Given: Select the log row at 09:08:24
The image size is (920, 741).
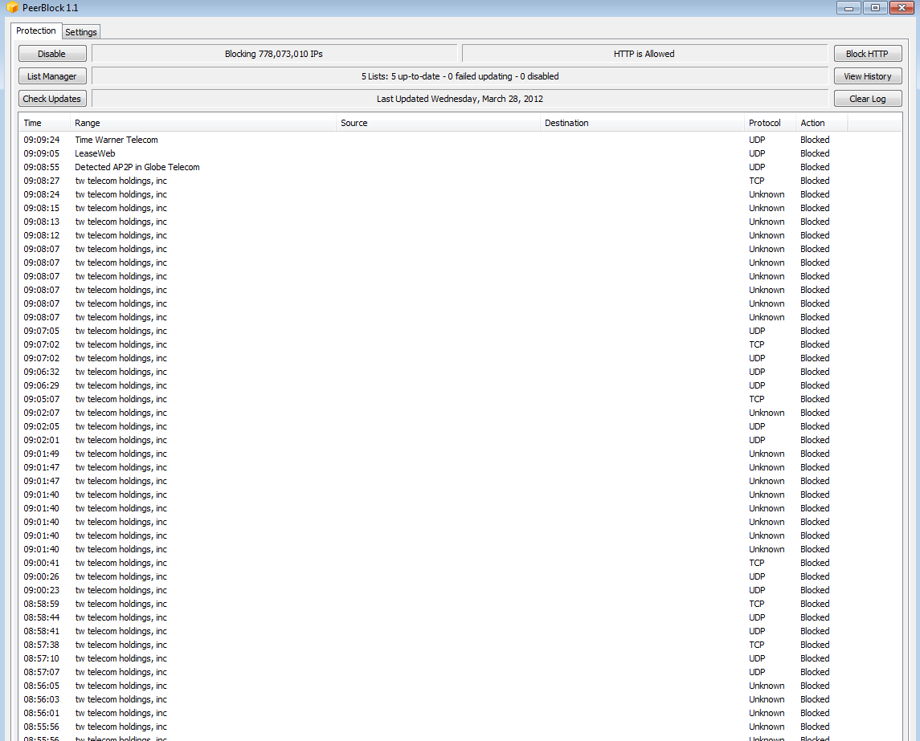Looking at the screenshot, I should tap(460, 194).
